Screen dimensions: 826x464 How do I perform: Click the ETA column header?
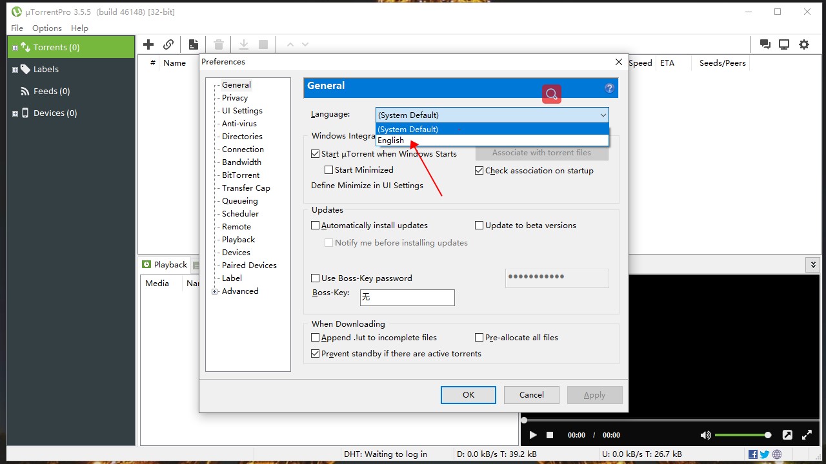point(667,63)
